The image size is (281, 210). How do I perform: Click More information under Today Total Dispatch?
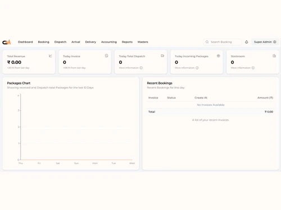(129, 68)
